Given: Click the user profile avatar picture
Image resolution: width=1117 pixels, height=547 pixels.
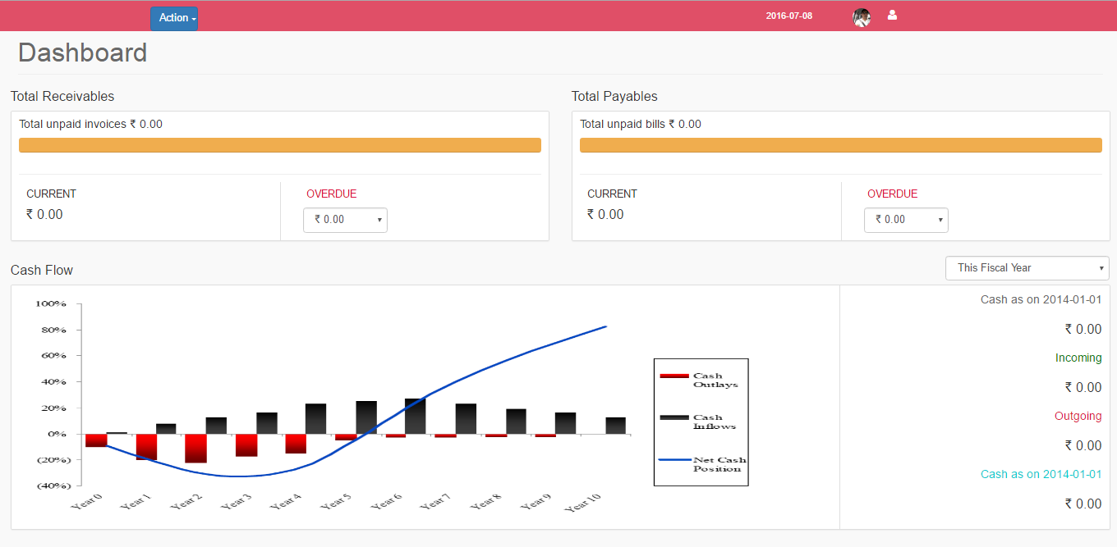Looking at the screenshot, I should coord(862,17).
